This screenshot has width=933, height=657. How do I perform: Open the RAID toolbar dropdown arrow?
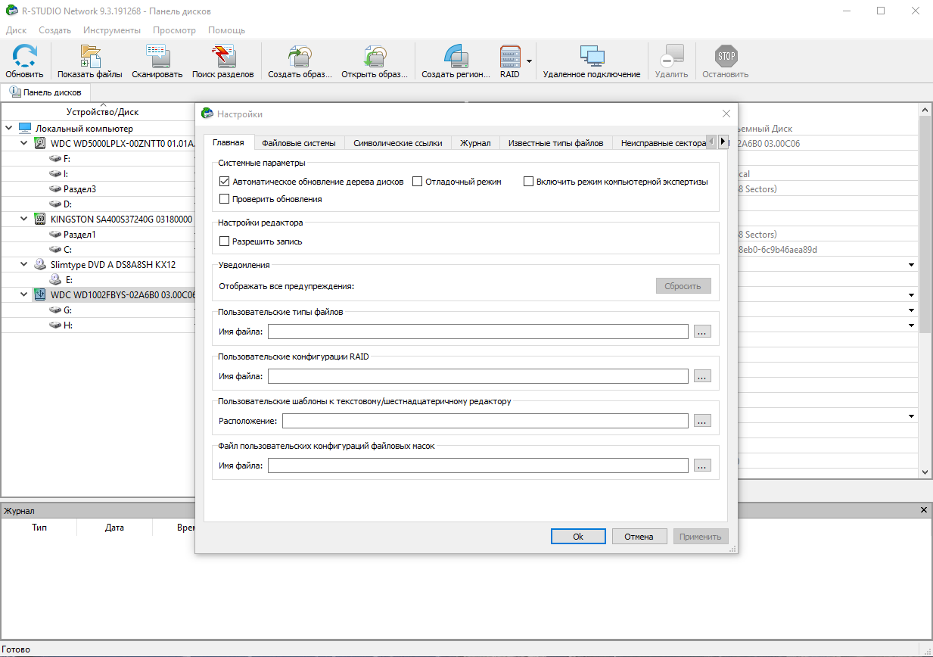530,61
